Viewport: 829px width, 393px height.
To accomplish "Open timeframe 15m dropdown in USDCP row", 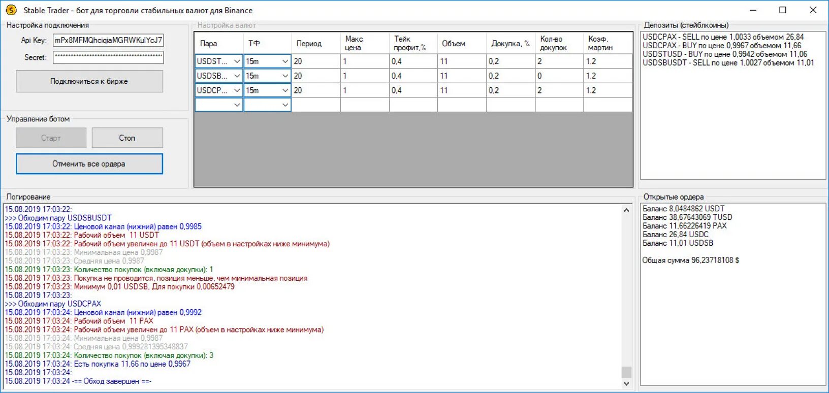I will [285, 90].
